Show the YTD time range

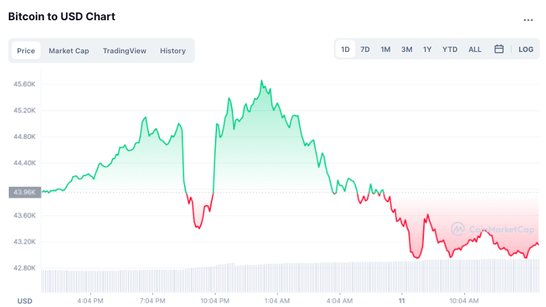pyautogui.click(x=450, y=49)
